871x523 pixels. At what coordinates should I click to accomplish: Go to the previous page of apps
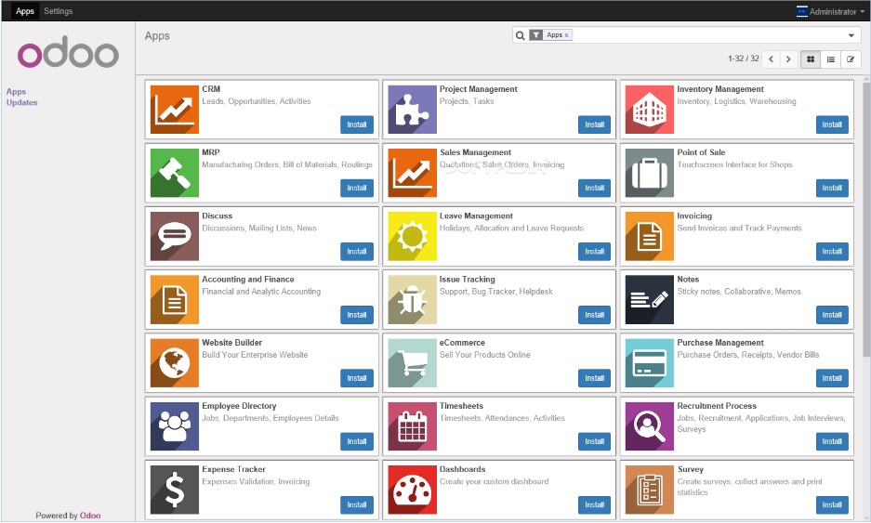point(771,59)
